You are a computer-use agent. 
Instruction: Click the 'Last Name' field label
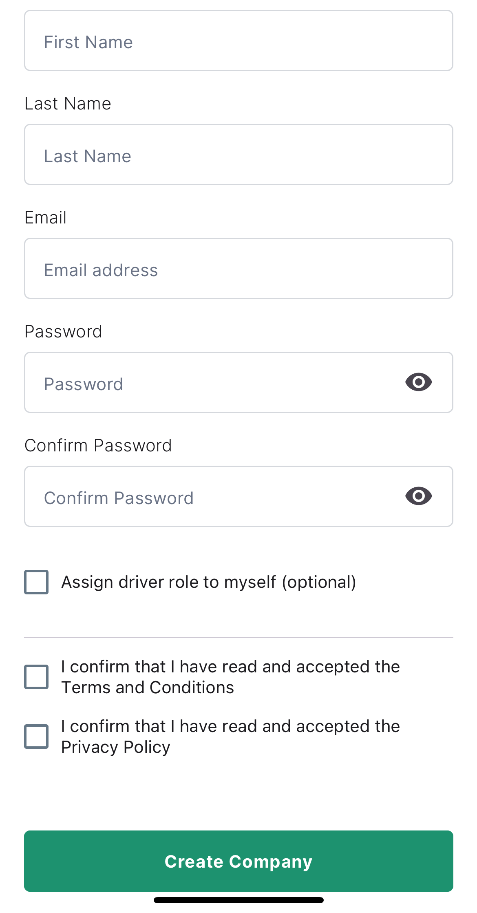(68, 103)
